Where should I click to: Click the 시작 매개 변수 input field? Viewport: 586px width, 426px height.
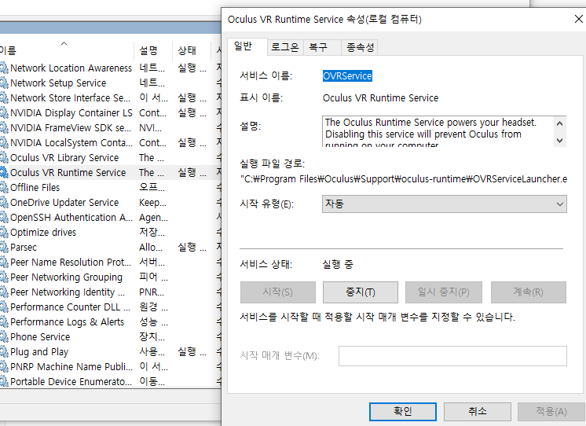point(452,356)
